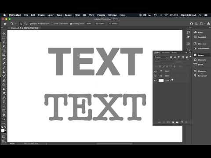Open the Character panel icon
The image size is (211, 158).
coord(195,71)
